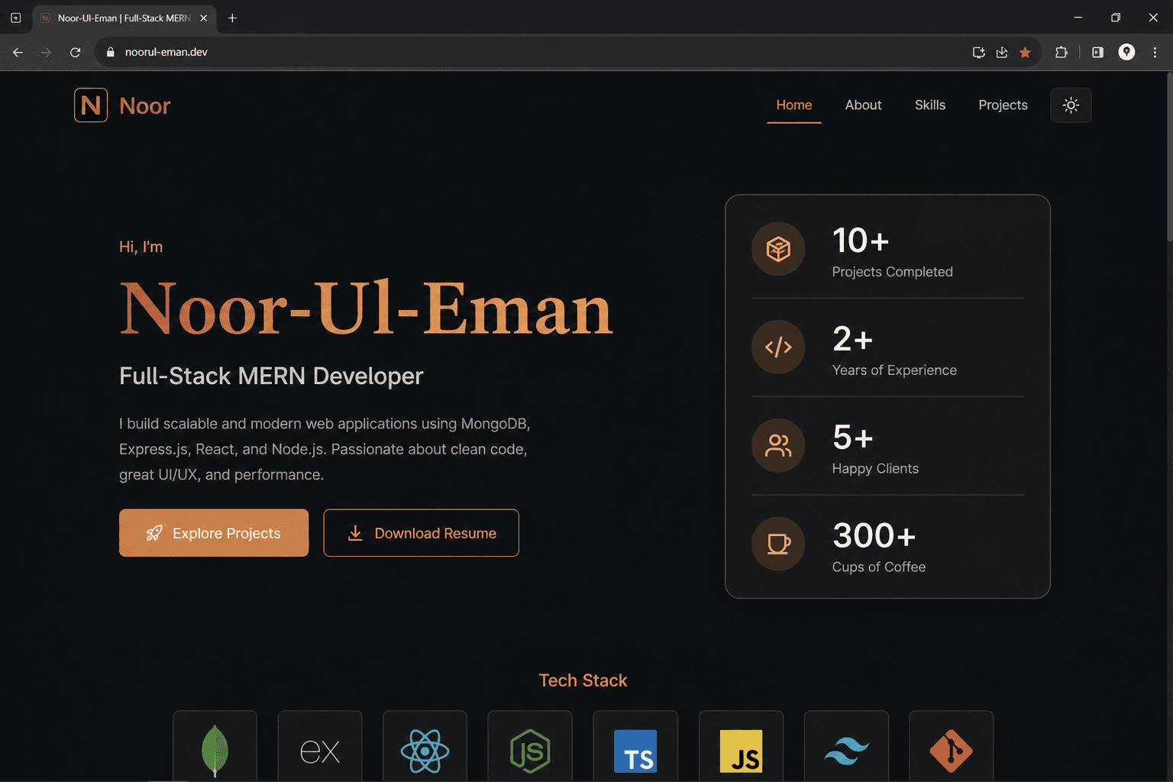Click the Full-Stack MERN Developer subtitle

[271, 376]
